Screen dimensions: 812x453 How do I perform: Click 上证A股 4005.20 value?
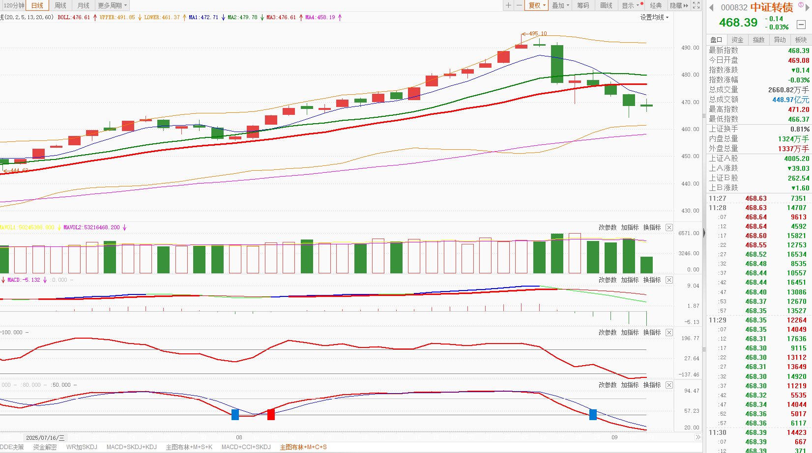796,159
